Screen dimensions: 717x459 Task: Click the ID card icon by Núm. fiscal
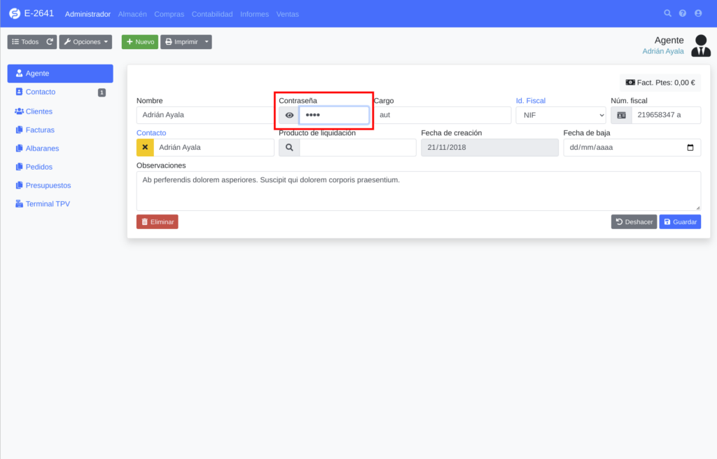(621, 115)
